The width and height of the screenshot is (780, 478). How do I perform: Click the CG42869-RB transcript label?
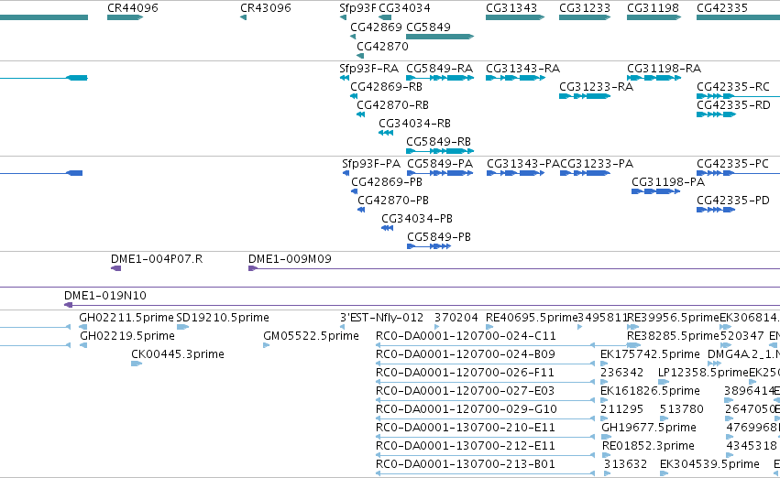pos(386,86)
